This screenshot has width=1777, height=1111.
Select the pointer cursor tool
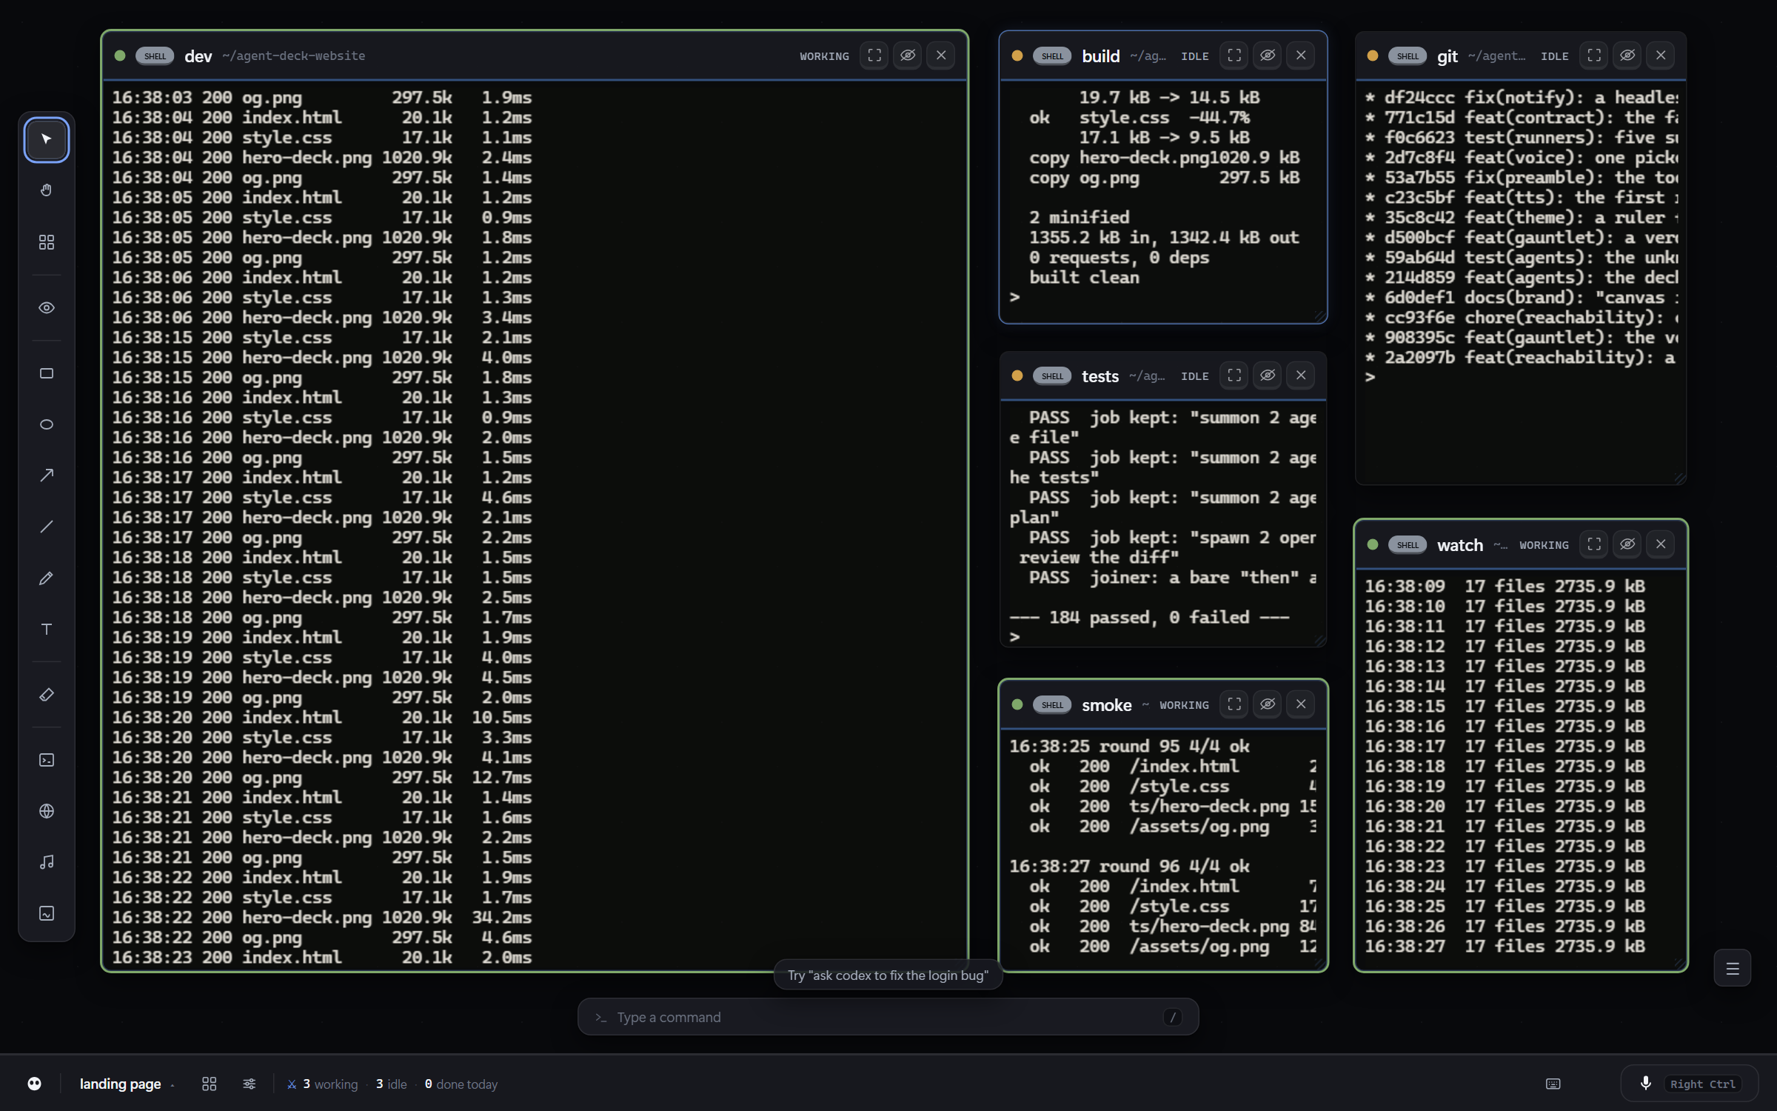[47, 139]
